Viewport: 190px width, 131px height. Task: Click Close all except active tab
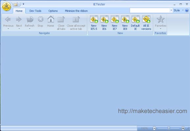coord(76,23)
